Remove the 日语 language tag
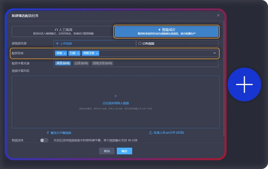Image resolution: width=268 pixels, height=169 pixels. point(78,53)
